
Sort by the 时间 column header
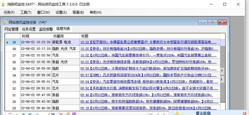pos(36,36)
